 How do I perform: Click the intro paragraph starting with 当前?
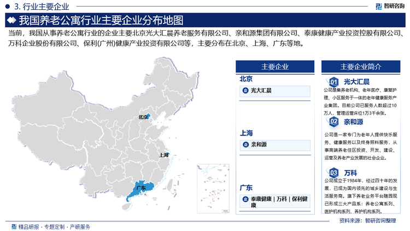point(207,38)
